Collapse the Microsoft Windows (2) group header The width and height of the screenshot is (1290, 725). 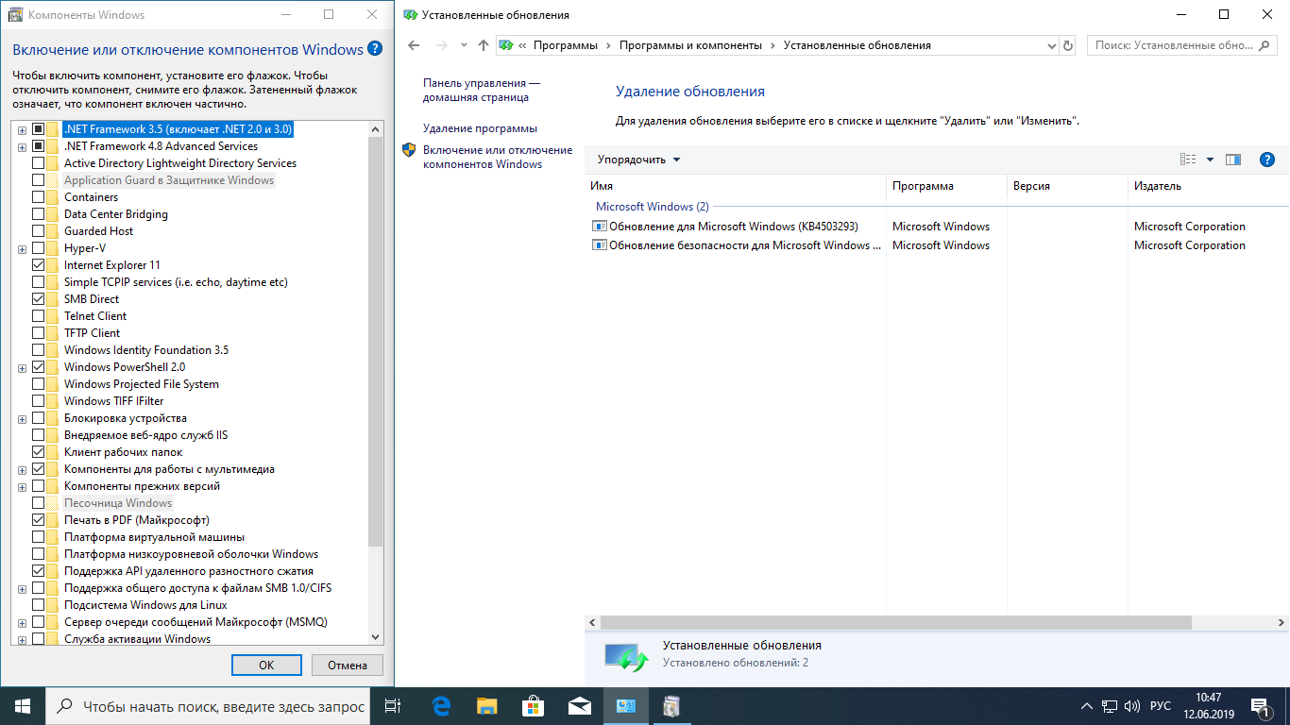(652, 207)
